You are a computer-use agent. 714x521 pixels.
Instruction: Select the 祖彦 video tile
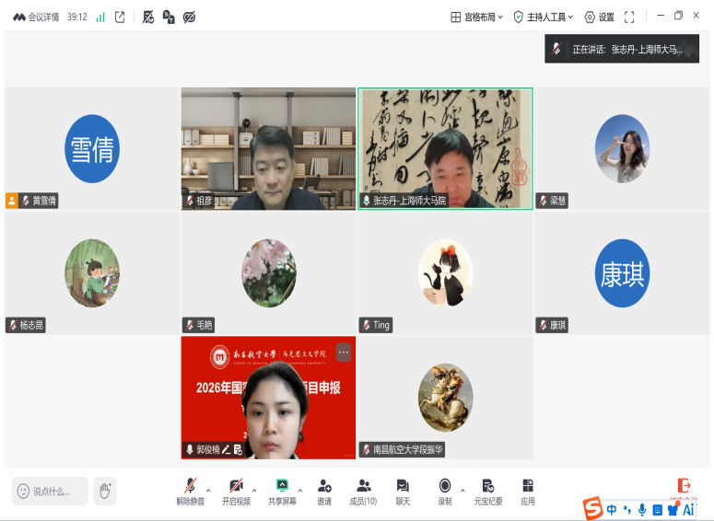coord(268,149)
